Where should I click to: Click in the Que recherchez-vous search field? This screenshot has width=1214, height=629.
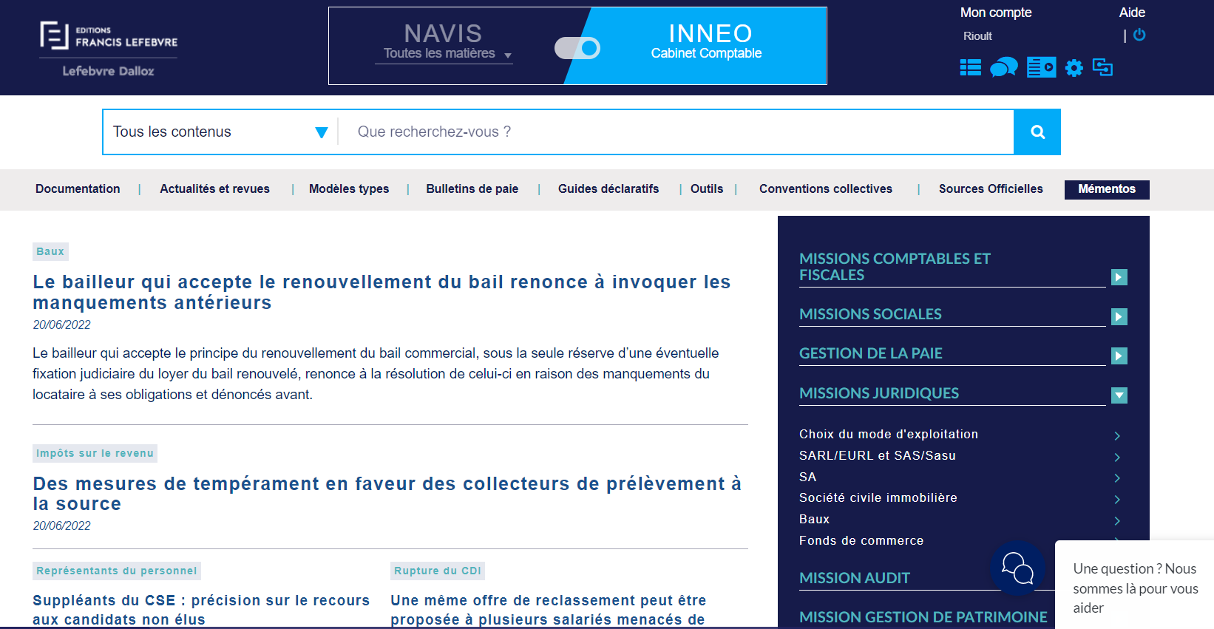point(676,132)
